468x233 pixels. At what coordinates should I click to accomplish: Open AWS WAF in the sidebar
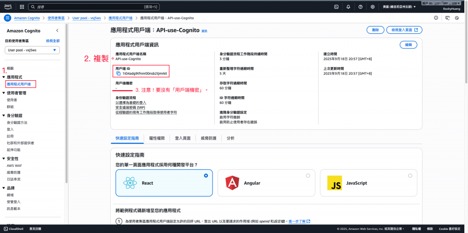tap(13, 166)
